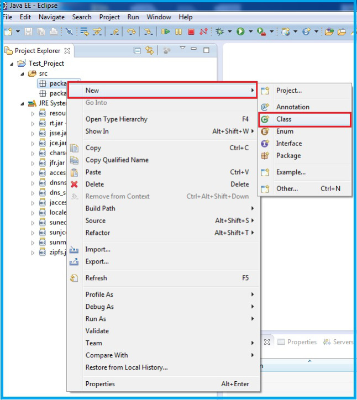Choose Copy Qualified Name in context menu
The height and width of the screenshot is (400, 357).
164,160
